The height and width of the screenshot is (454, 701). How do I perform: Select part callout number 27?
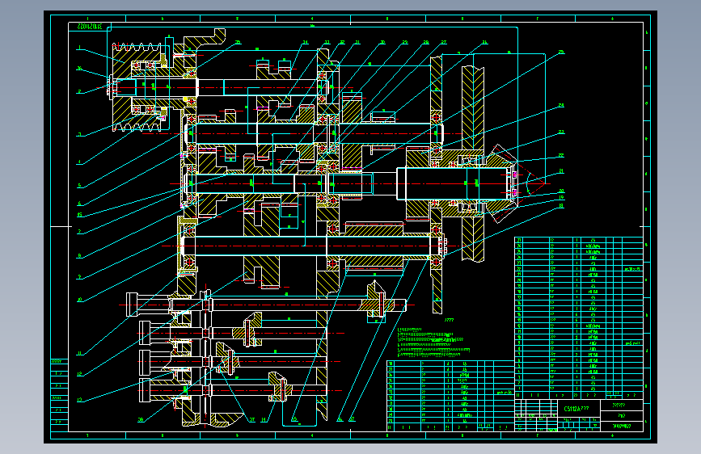pyautogui.click(x=444, y=43)
